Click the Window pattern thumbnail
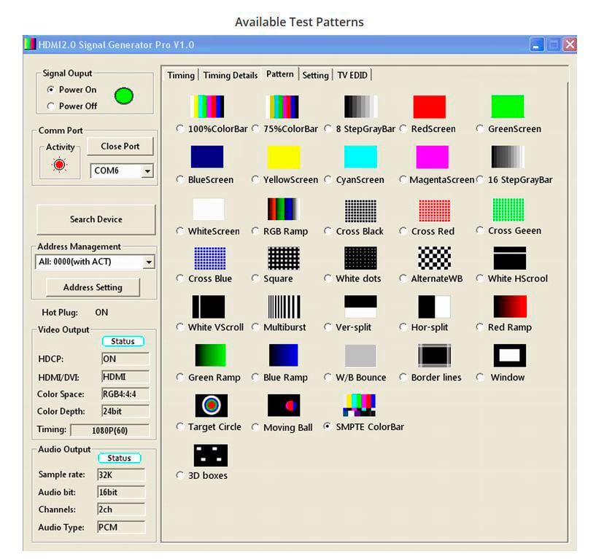Viewport: 596px width, 559px height. point(510,356)
